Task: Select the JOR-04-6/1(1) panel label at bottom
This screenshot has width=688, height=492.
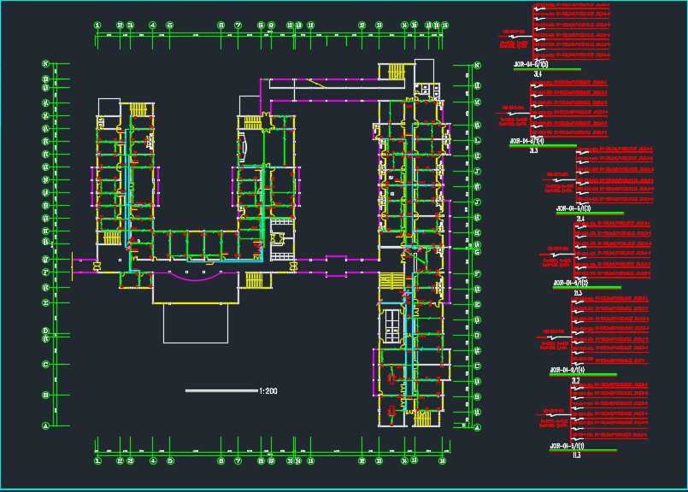Action: (567, 446)
